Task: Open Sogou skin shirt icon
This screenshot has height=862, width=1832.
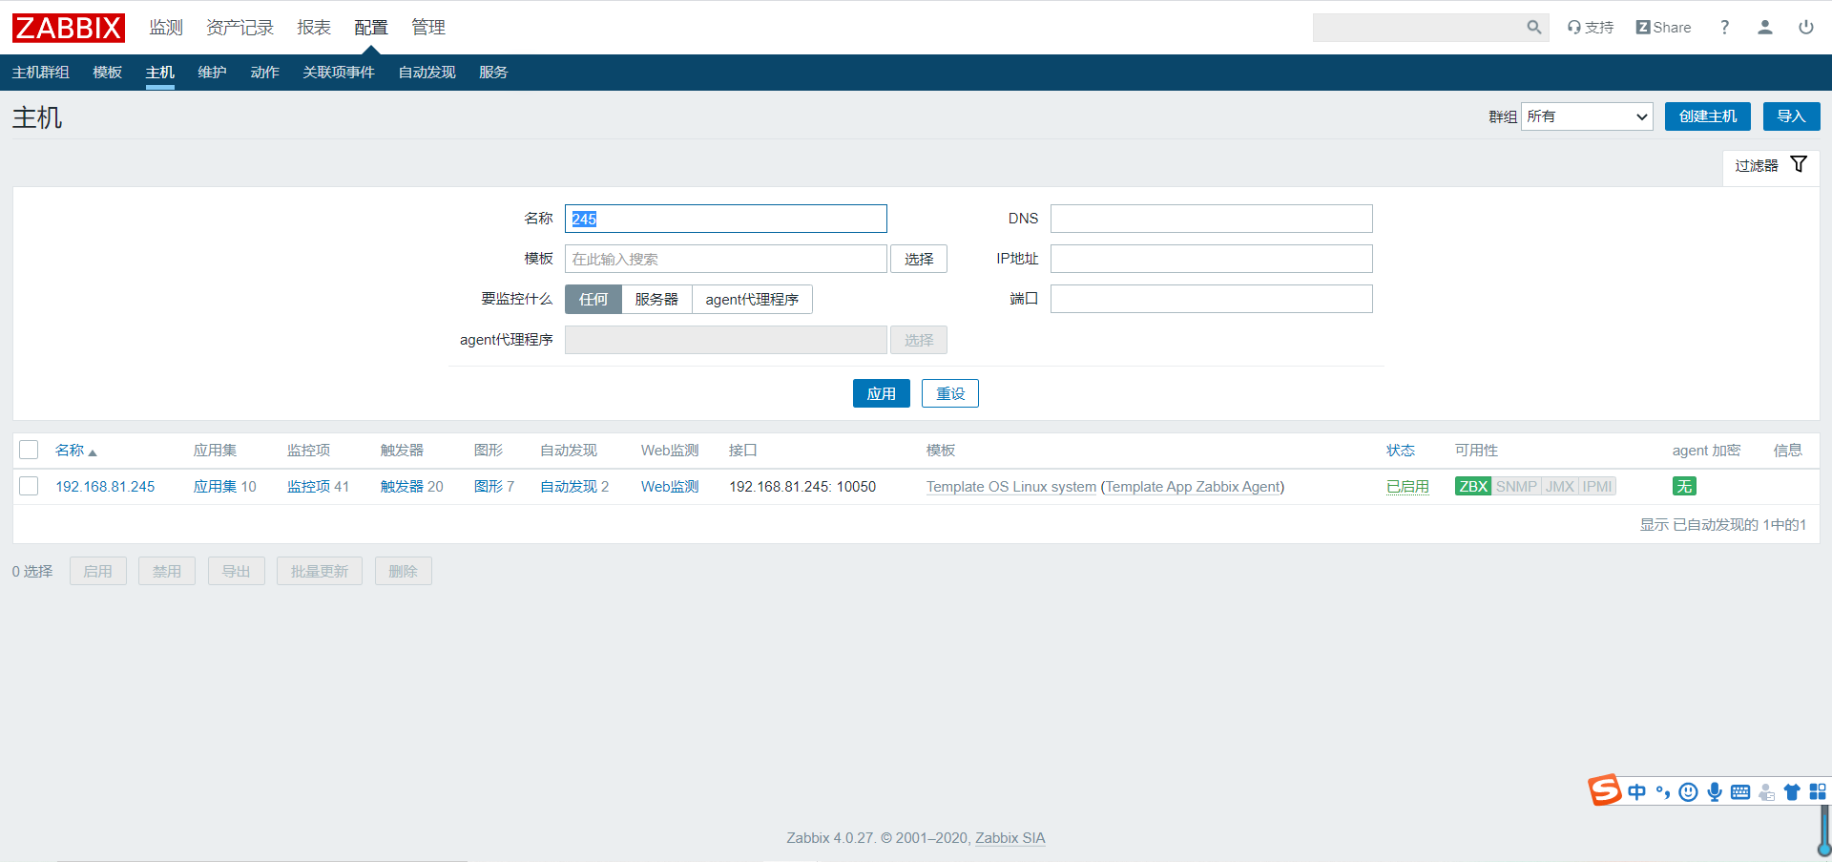Action: pyautogui.click(x=1792, y=791)
